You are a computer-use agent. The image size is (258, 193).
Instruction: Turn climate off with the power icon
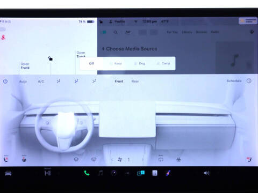coord(5,81)
